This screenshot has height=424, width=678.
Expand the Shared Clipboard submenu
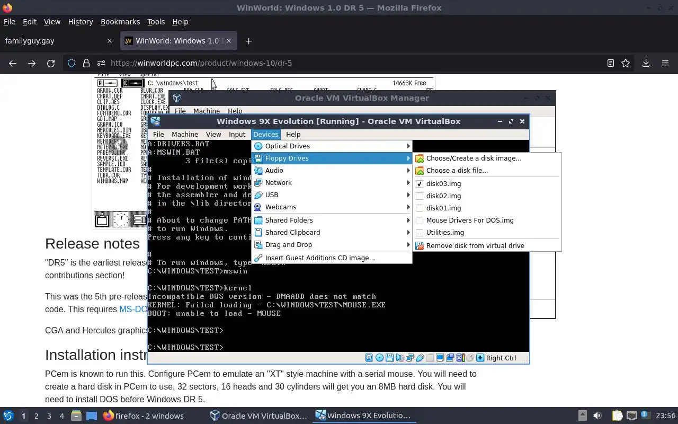[332, 232]
